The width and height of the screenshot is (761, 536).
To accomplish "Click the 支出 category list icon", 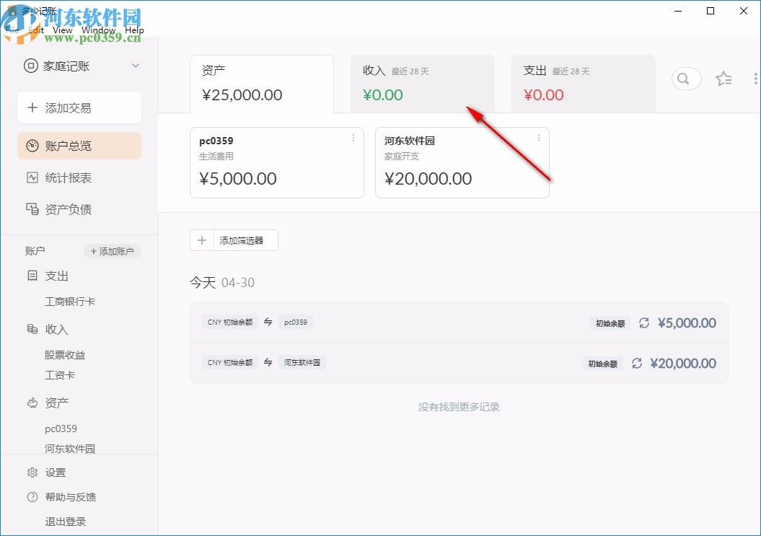I will 32,276.
